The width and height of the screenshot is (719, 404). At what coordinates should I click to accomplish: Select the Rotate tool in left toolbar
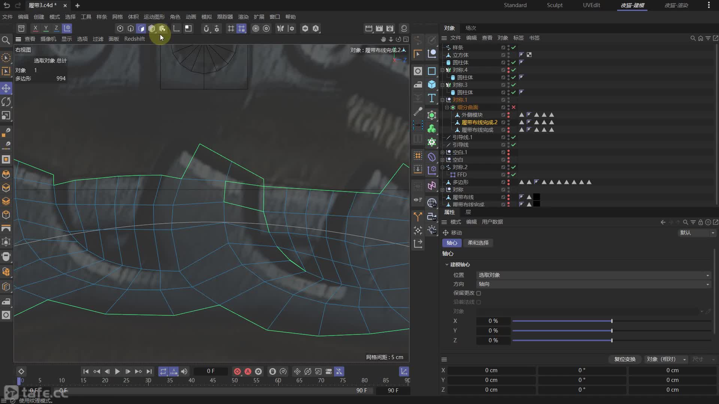pyautogui.click(x=6, y=102)
